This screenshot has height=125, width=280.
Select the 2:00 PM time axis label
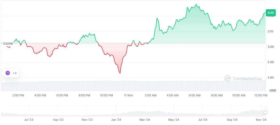tap(18, 95)
